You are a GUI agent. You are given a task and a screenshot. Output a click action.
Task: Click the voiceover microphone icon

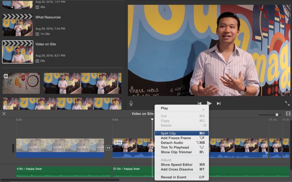point(131,104)
